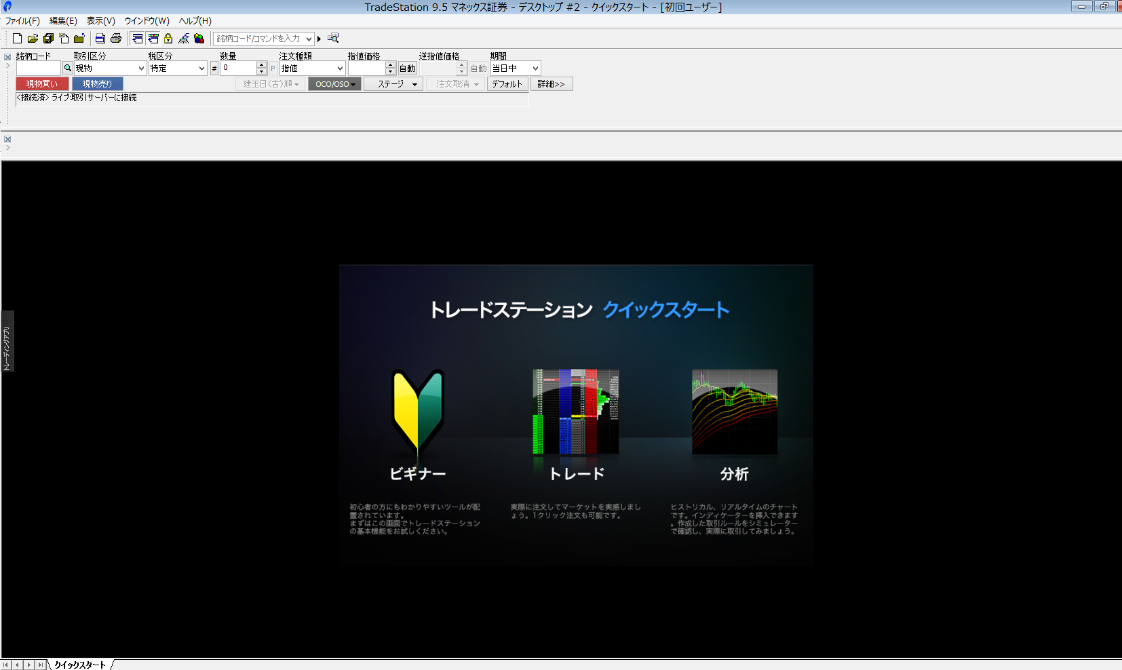Click the symbol lookup magnifier icon in the toolbar
Screen dimensions: 1122x670
(333, 39)
